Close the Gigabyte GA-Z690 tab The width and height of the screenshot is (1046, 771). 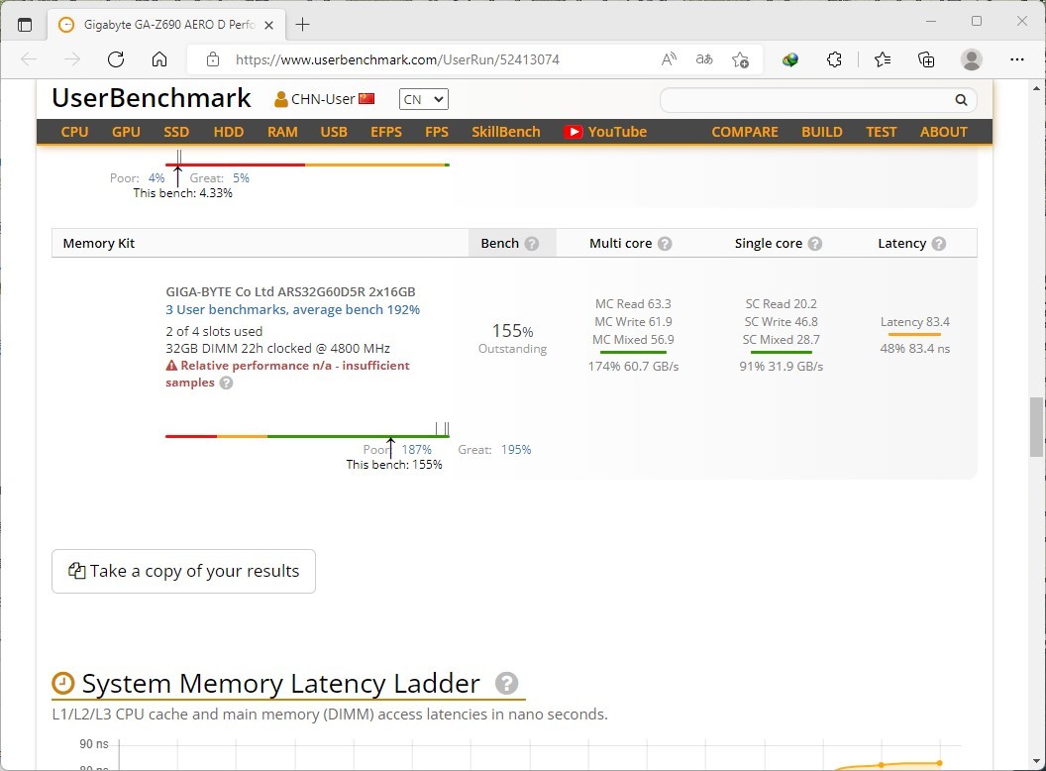(x=268, y=25)
